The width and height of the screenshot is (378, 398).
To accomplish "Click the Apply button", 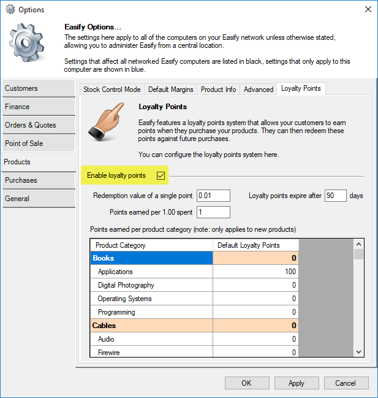I will 297,383.
